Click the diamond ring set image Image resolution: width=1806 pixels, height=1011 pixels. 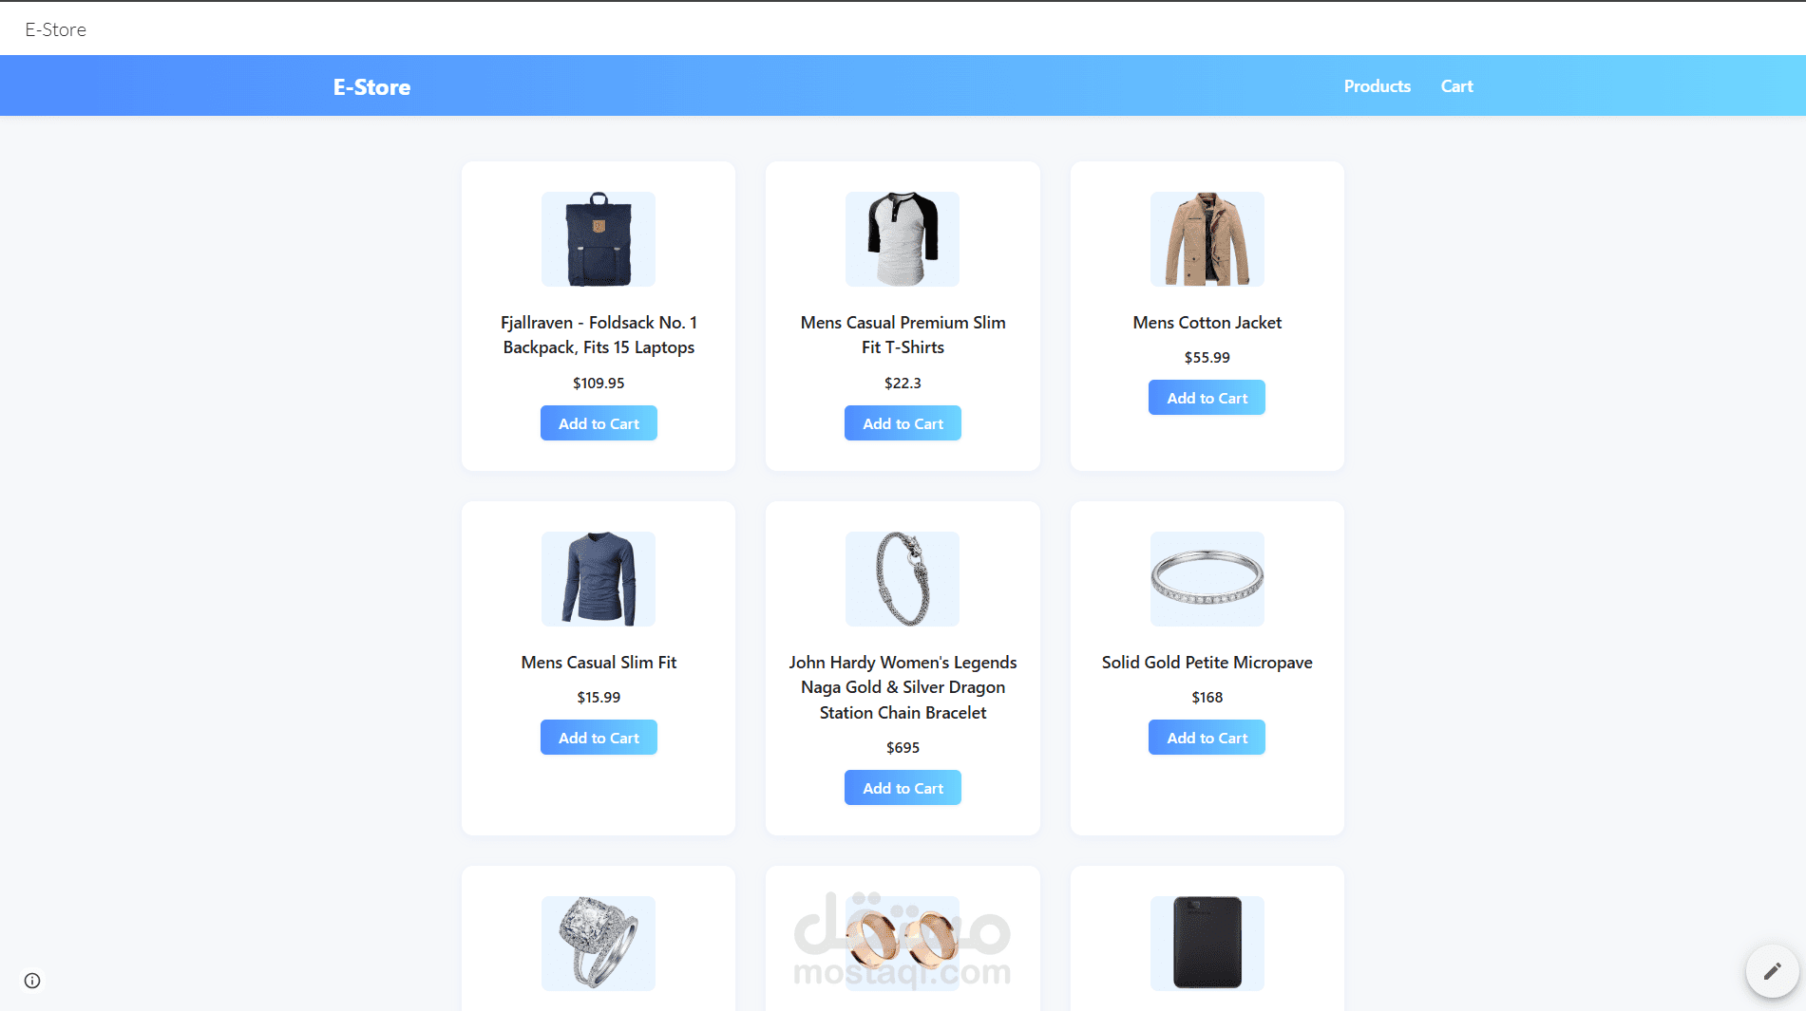tap(599, 944)
